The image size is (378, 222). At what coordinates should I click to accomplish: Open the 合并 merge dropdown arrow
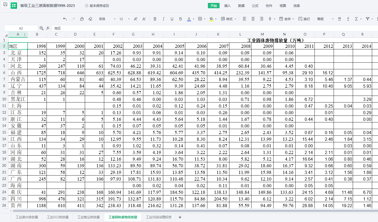click(293, 19)
